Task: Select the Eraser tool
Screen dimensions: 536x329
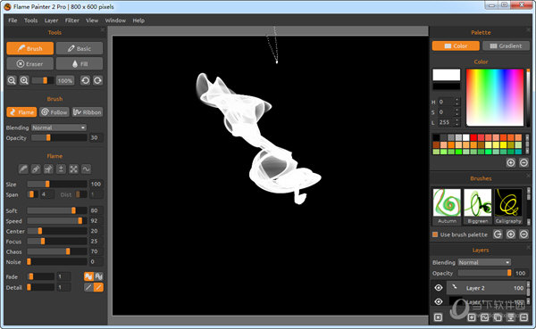Action: point(30,64)
